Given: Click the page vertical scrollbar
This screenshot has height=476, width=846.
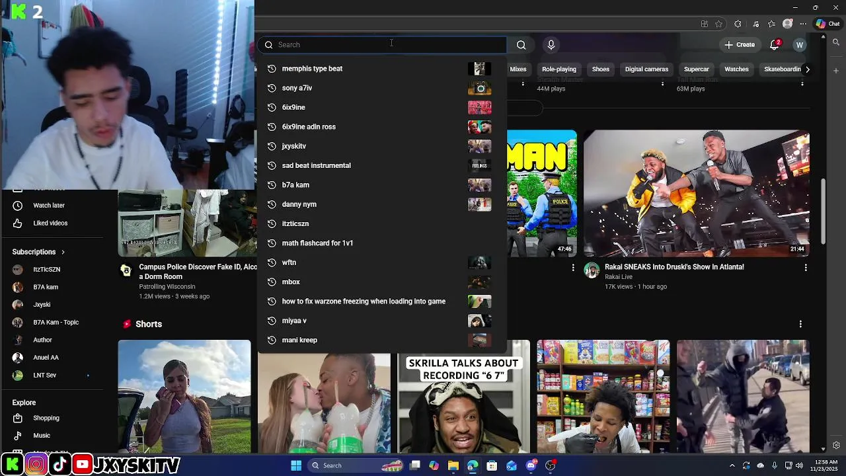Looking at the screenshot, I should 823,212.
